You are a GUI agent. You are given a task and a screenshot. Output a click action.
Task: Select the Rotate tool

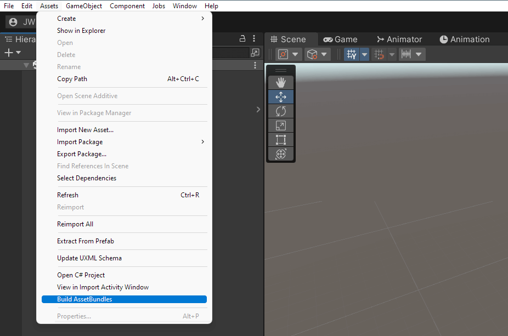(280, 111)
